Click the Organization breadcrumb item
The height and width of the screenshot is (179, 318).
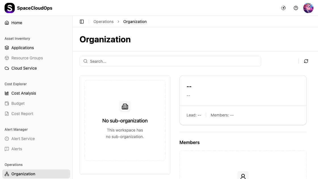pyautogui.click(x=135, y=22)
